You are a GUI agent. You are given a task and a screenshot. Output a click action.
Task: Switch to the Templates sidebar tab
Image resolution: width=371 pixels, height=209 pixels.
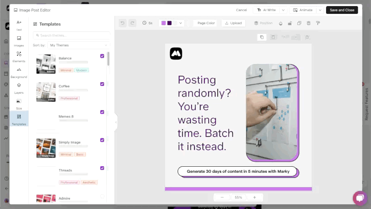pos(19,119)
